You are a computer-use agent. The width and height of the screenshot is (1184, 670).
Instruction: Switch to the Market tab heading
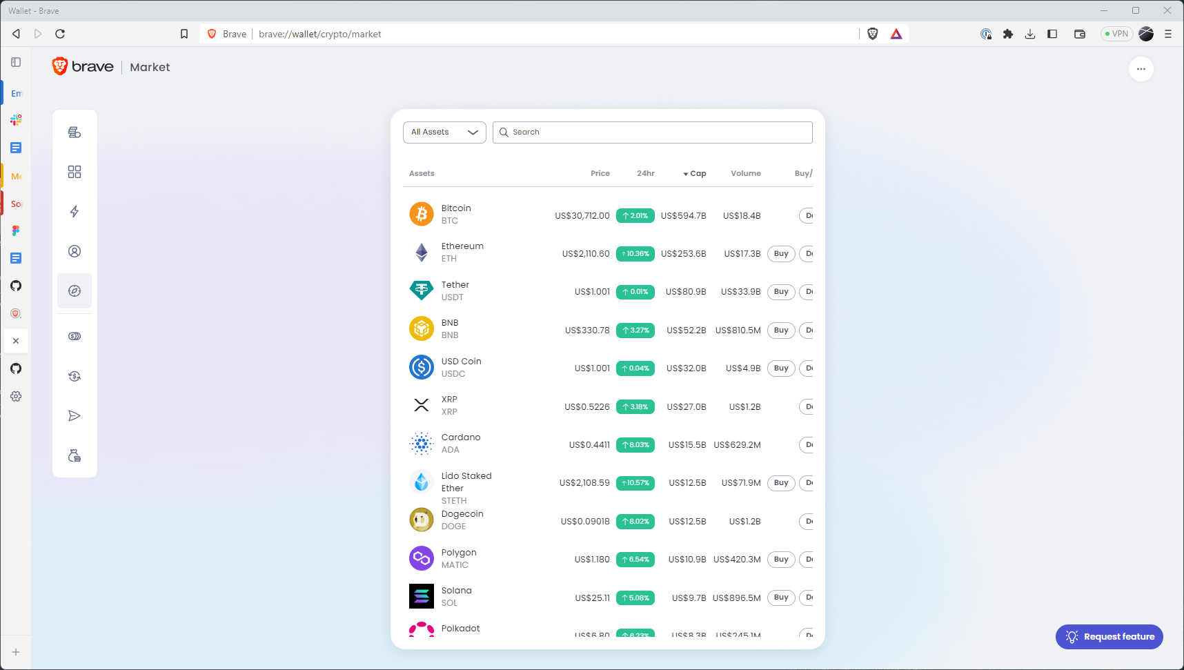150,67
